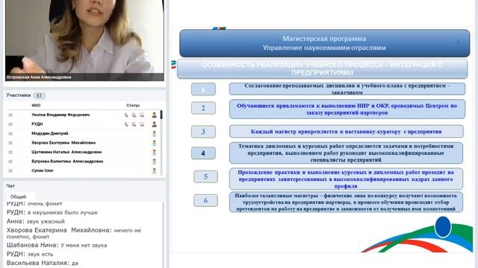Select participant name Уколов Владимир Федорович

(x=60, y=115)
